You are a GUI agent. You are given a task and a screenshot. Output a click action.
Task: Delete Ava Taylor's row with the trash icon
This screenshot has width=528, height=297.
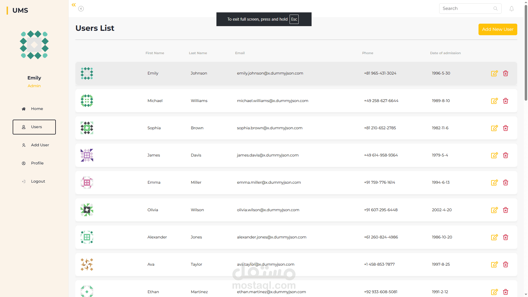pyautogui.click(x=505, y=265)
